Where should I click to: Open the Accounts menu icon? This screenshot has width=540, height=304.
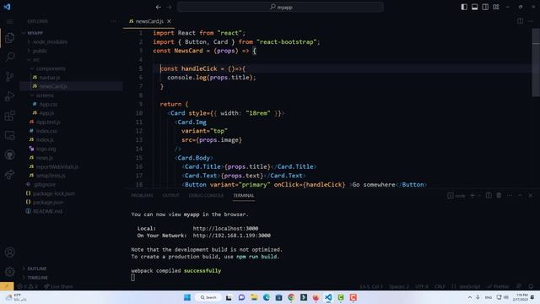point(9,252)
